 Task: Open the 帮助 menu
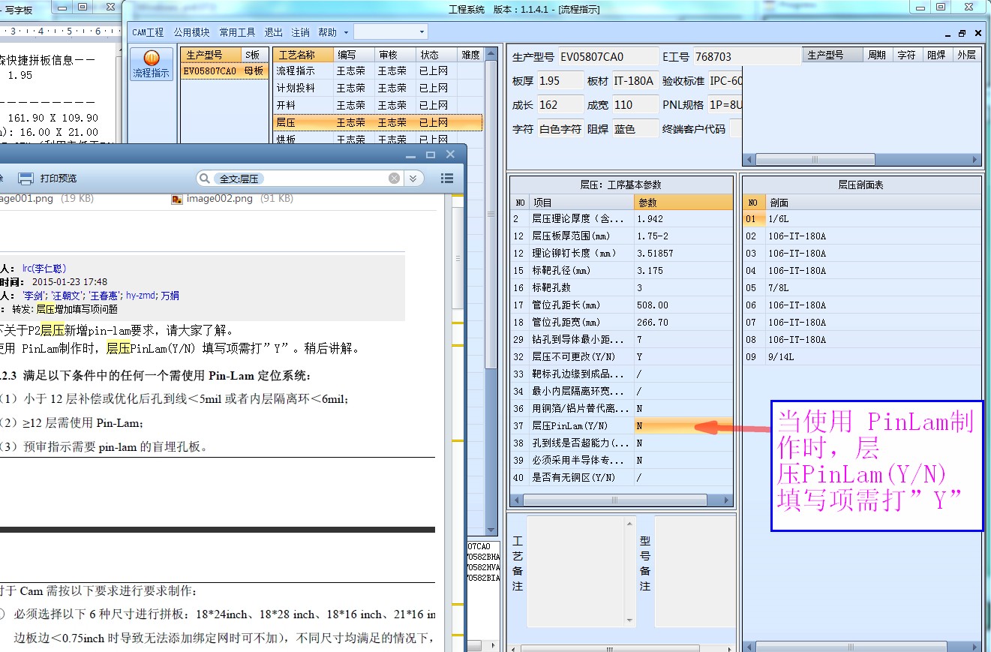pos(327,32)
